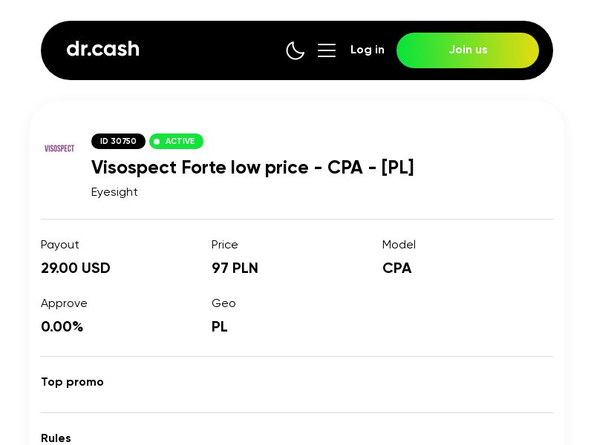Select the ID 30750 badge
Image resolution: width=594 pixels, height=445 pixels.
(x=118, y=141)
